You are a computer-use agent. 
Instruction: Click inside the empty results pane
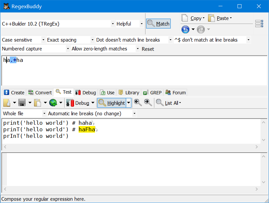pyautogui.click(x=133, y=169)
